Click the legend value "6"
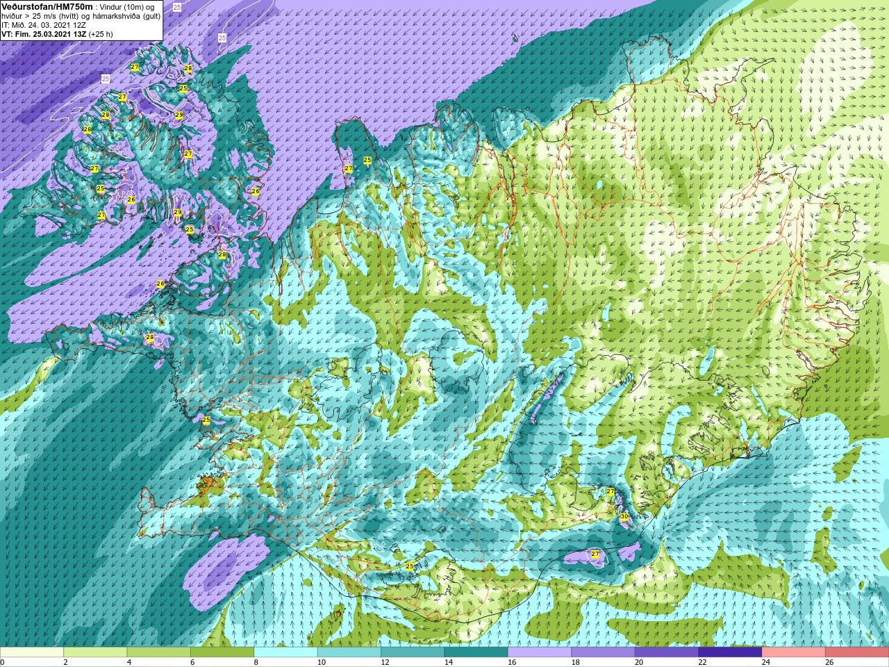 (192, 662)
